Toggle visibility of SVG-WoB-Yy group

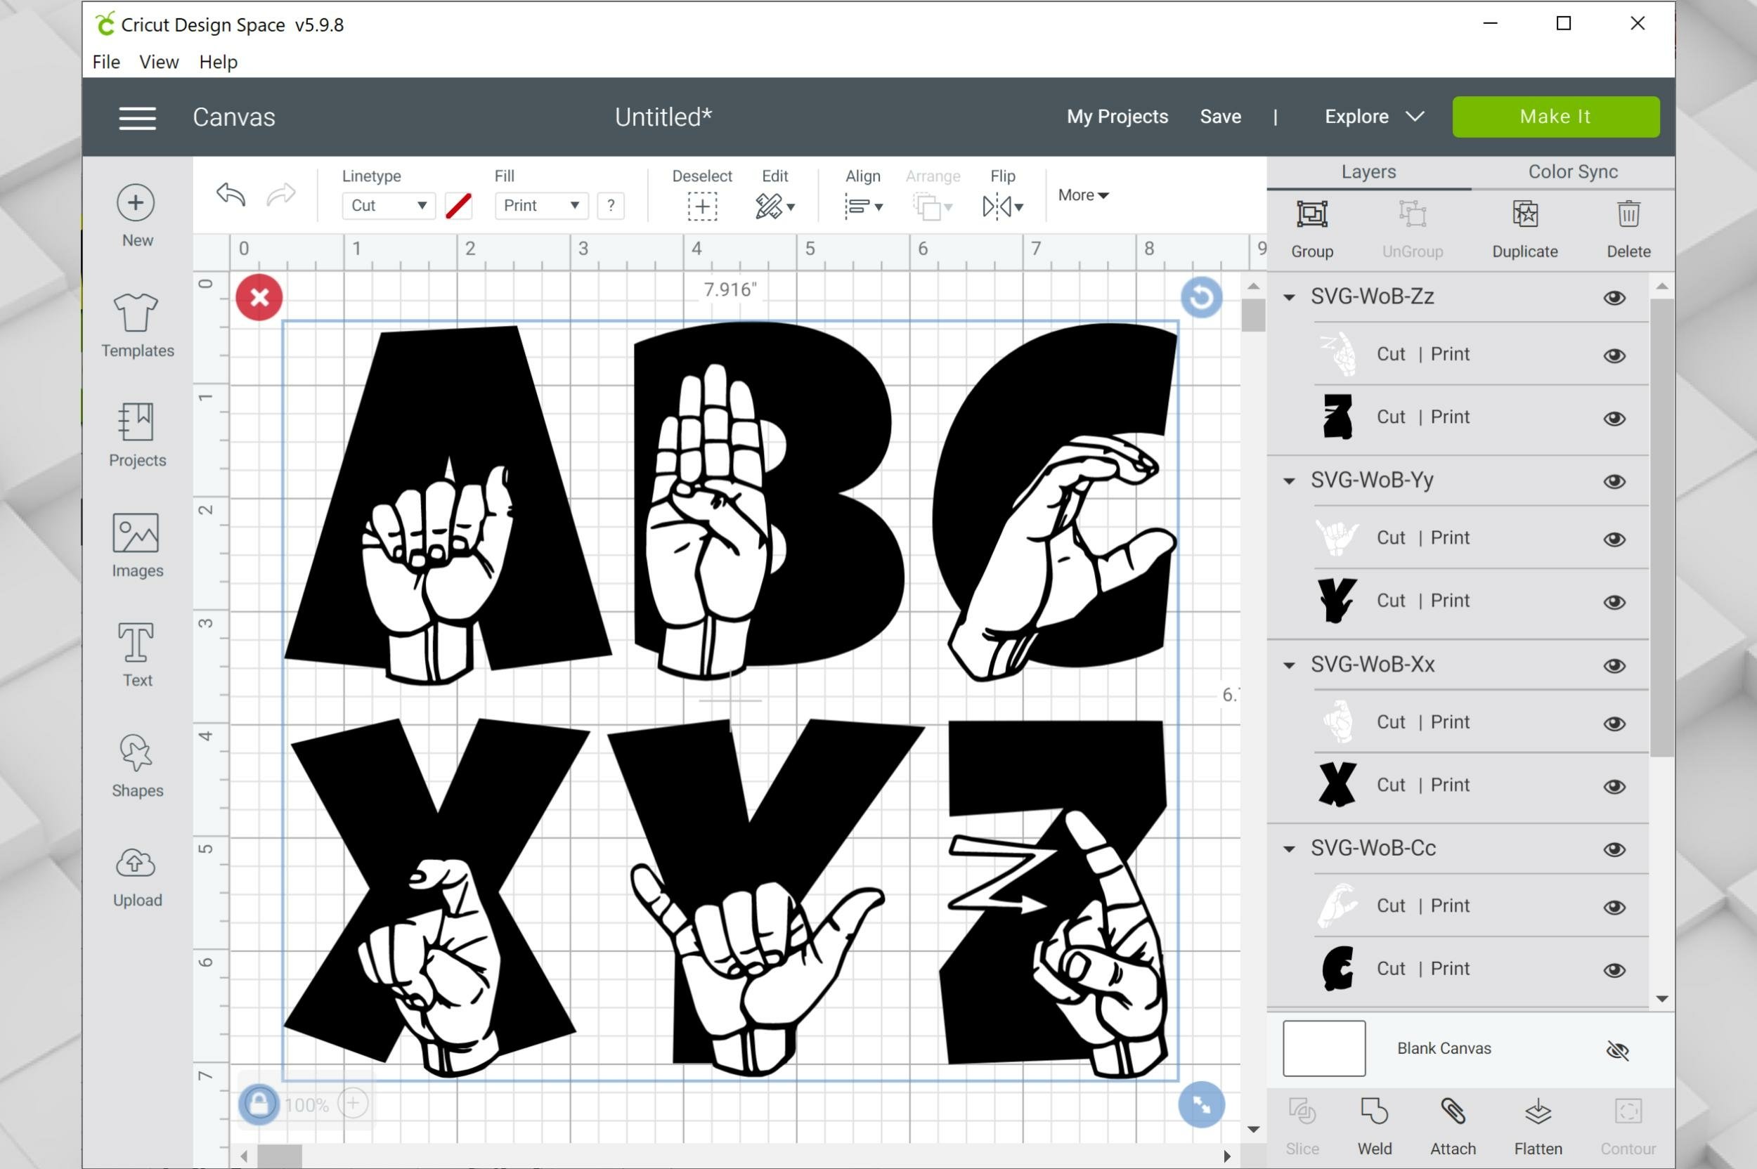(1614, 481)
